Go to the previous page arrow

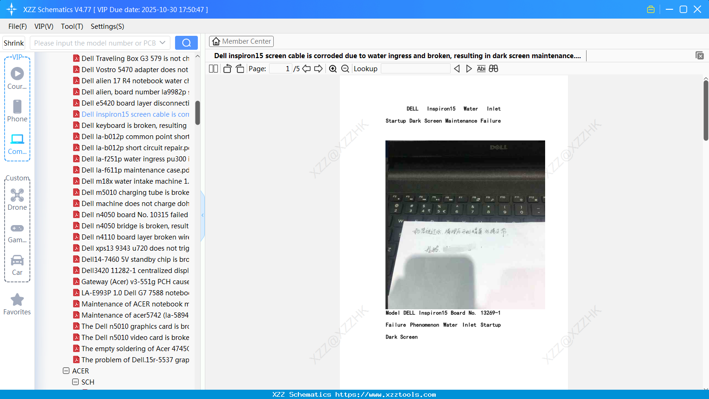click(306, 69)
